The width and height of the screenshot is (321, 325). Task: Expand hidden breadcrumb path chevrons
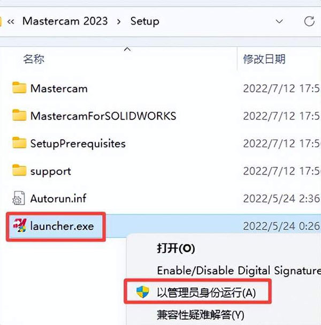click(11, 21)
